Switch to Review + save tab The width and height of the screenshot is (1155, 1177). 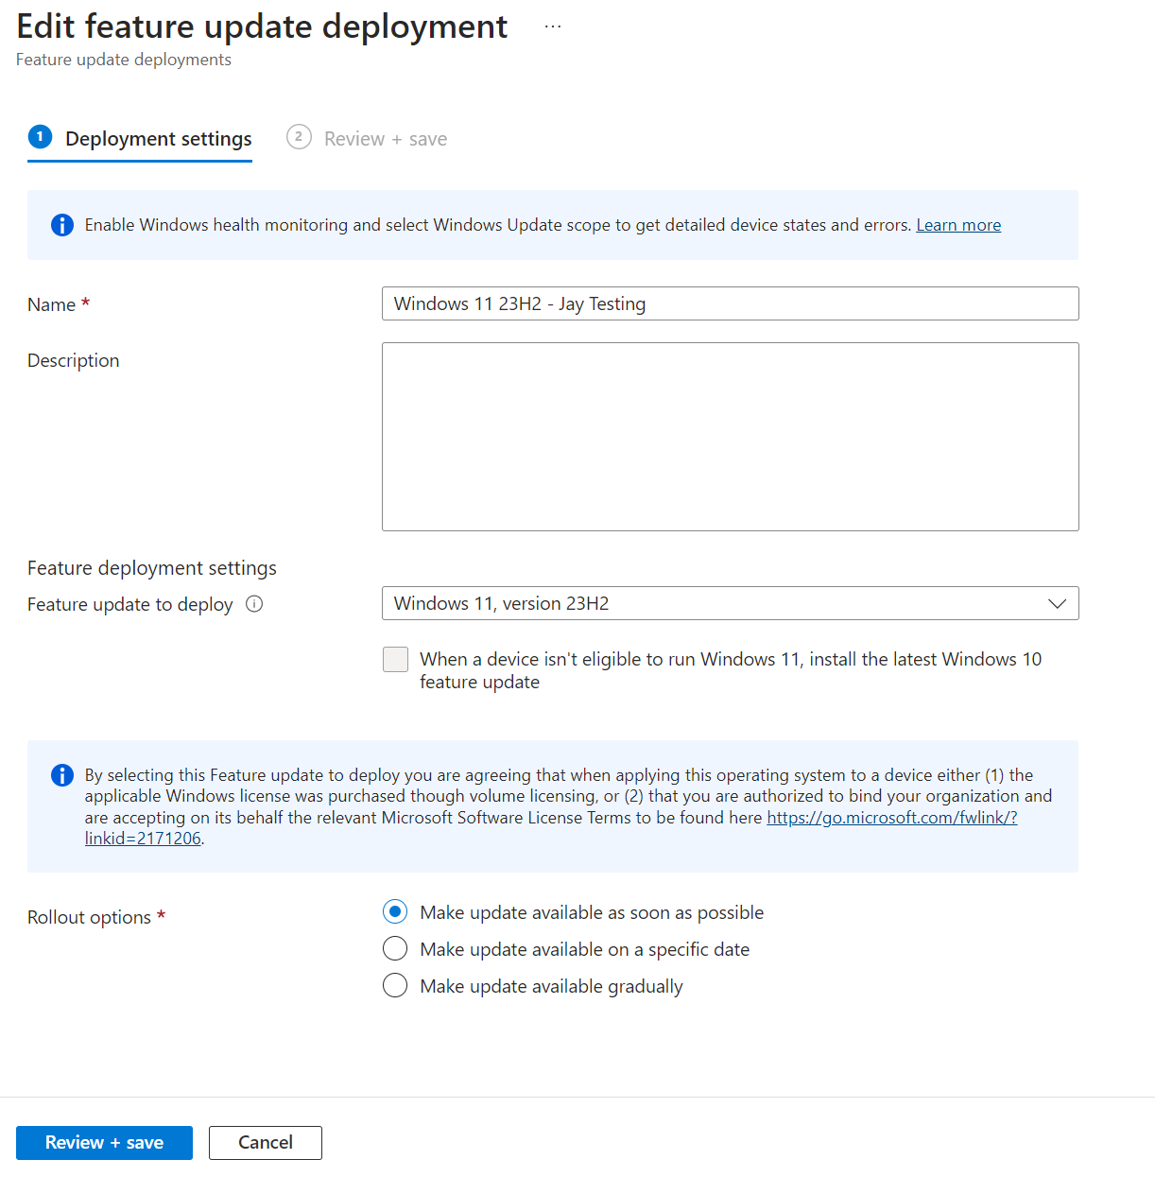[x=367, y=139]
